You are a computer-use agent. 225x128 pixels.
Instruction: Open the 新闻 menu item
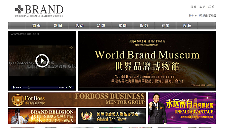point(58,26)
